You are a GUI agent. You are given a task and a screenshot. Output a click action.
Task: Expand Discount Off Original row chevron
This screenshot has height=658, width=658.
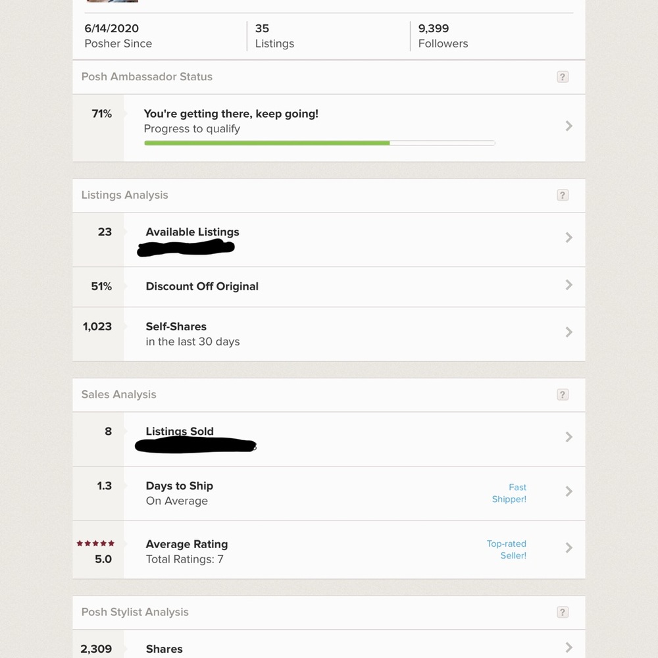point(569,285)
